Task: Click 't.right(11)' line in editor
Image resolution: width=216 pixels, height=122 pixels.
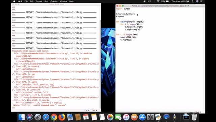Action: [127, 40]
